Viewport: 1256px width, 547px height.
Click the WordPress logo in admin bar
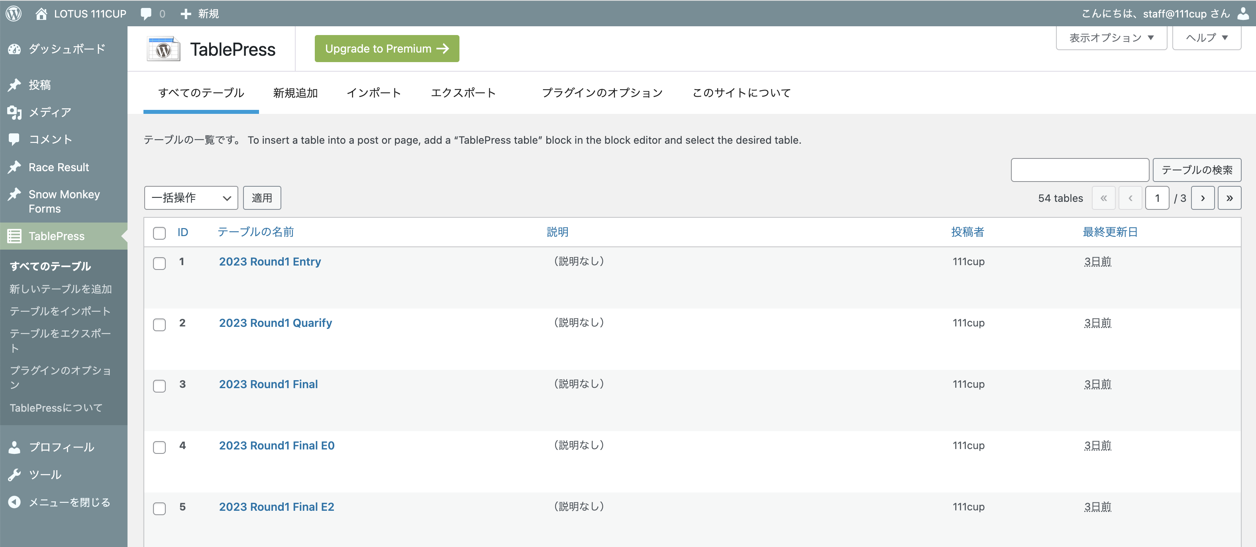click(14, 13)
